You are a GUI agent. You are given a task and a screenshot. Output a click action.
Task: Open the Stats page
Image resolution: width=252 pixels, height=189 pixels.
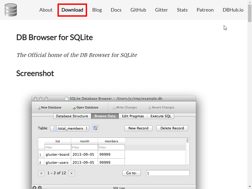(x=182, y=10)
